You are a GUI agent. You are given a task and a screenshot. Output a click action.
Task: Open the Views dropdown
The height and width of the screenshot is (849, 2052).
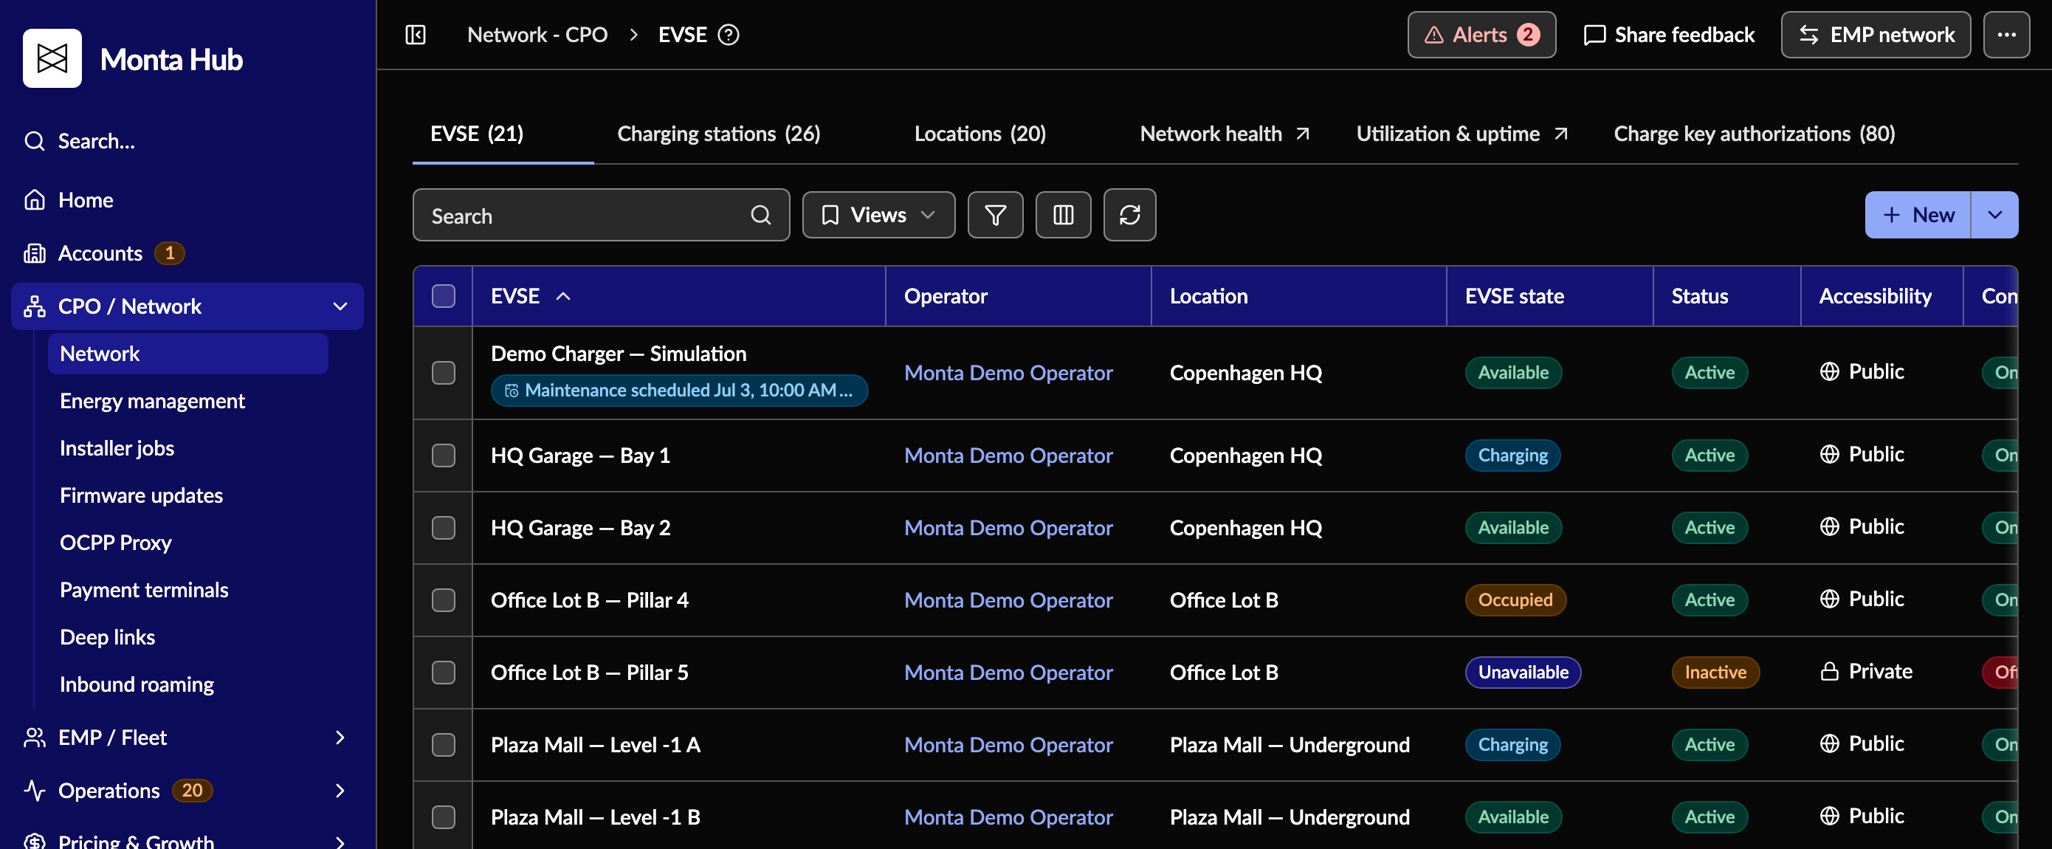pyautogui.click(x=878, y=215)
